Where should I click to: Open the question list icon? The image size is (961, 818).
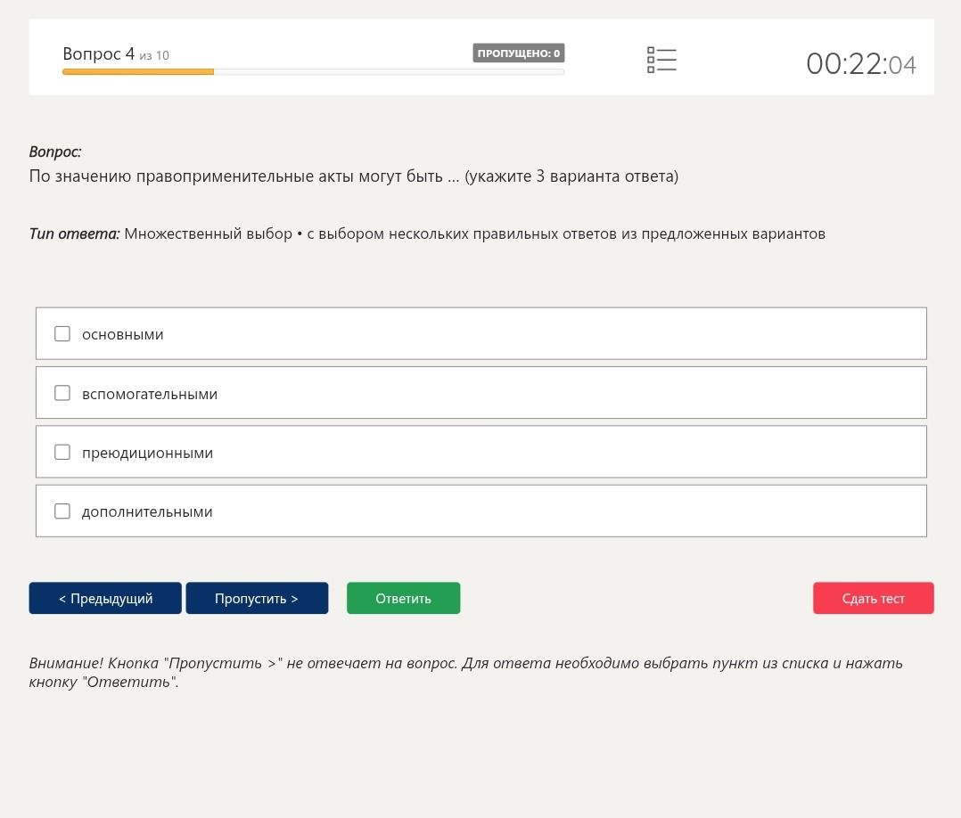pyautogui.click(x=661, y=60)
